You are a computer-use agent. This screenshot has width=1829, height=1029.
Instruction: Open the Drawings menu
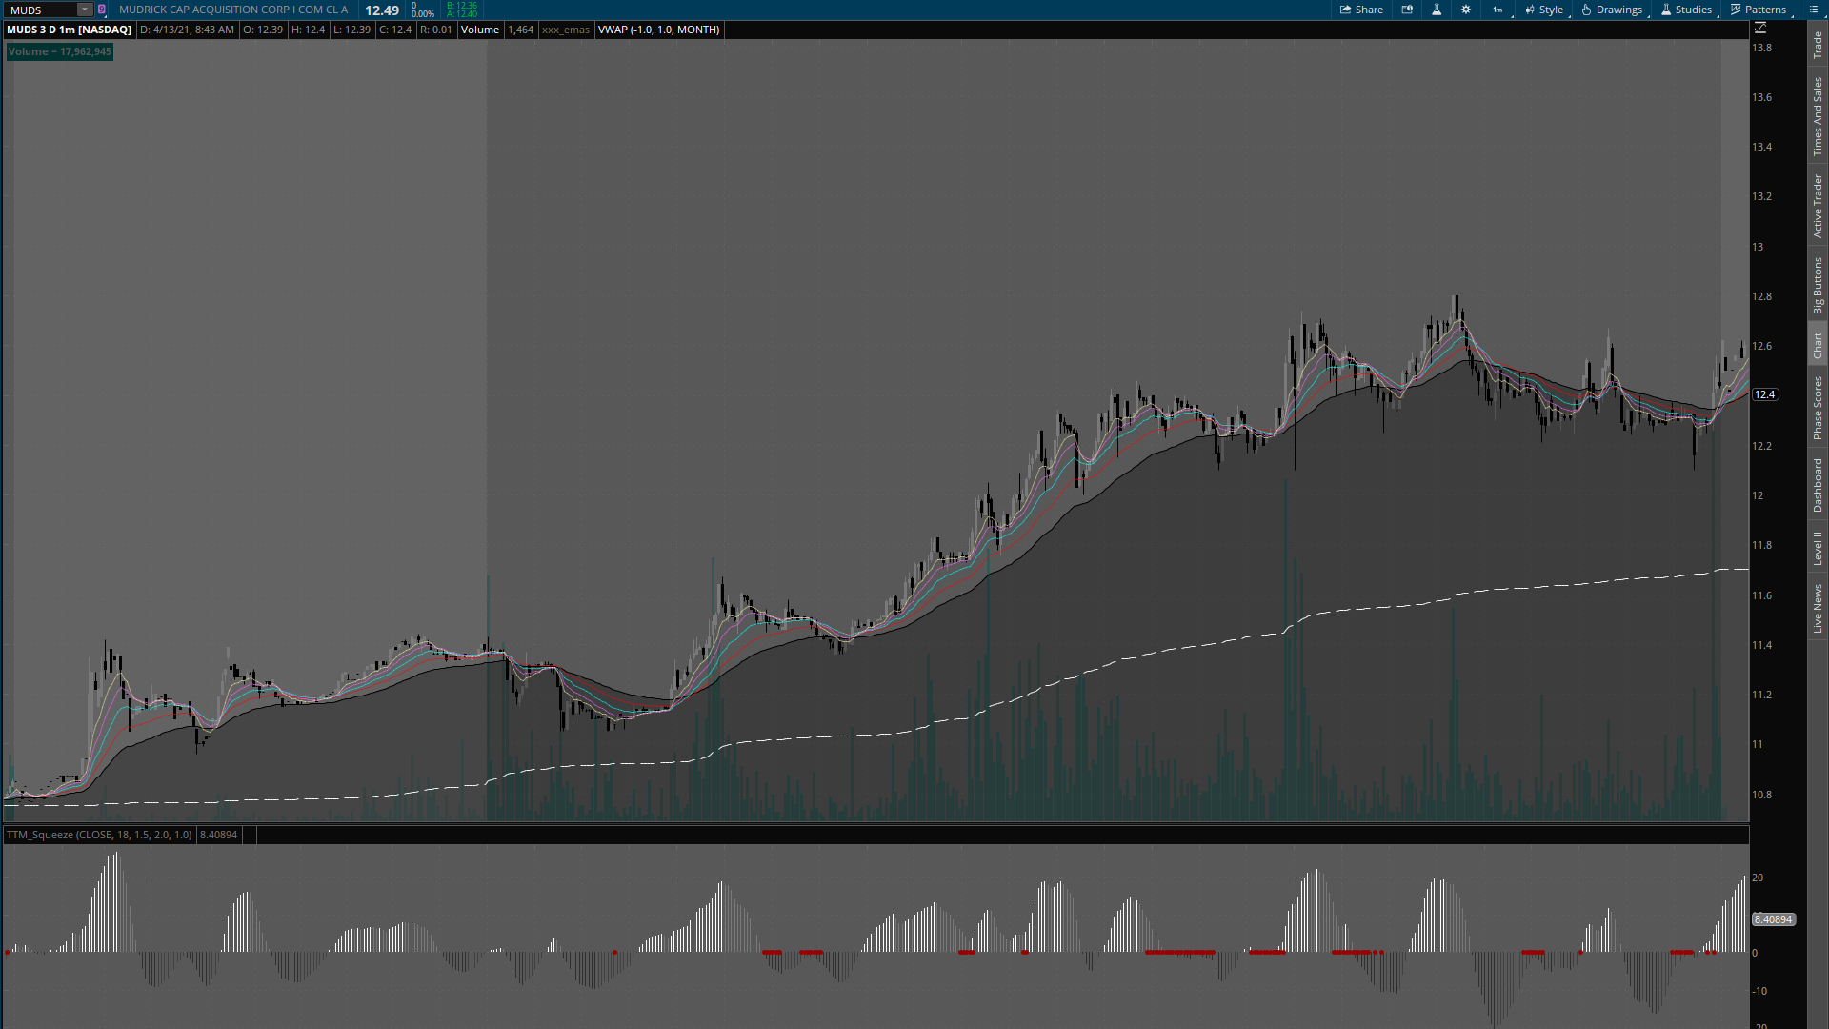[1612, 10]
